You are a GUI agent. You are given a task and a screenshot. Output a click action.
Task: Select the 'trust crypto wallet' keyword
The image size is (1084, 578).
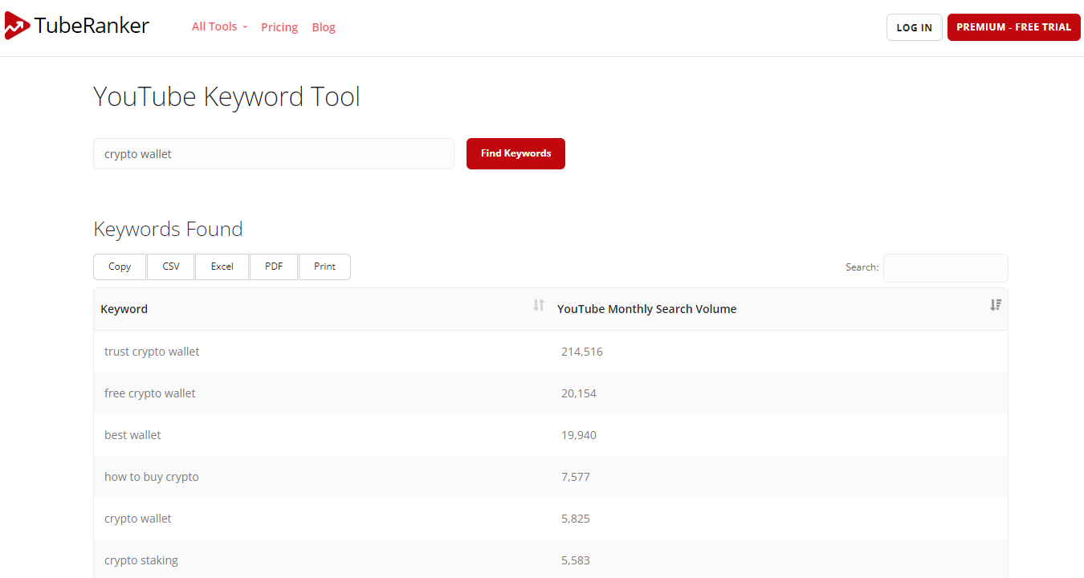[152, 352]
